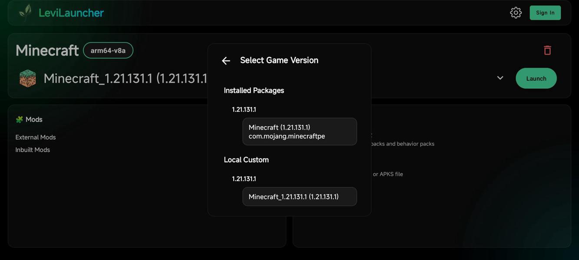579x260 pixels.
Task: Open the External Mods entry
Action: point(36,137)
